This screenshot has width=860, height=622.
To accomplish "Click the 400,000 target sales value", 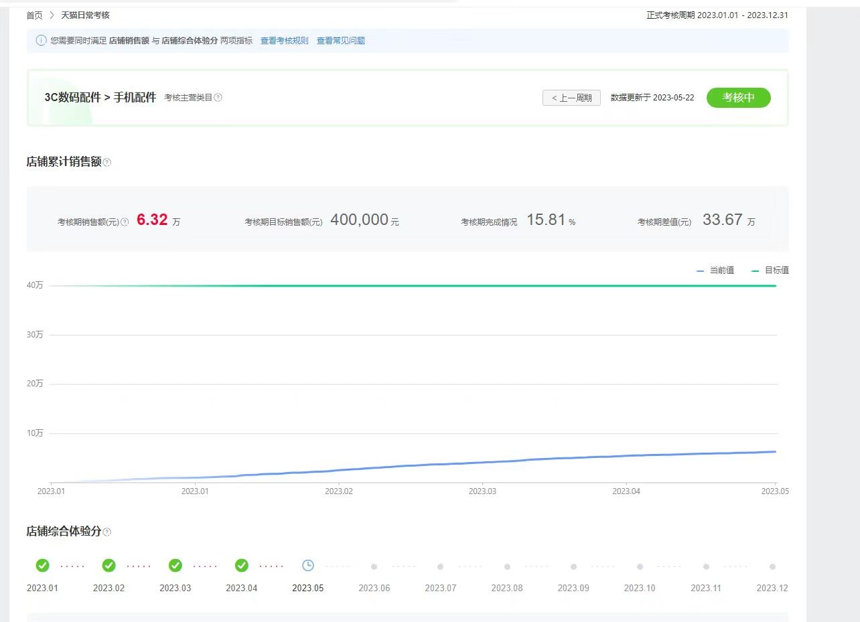I will [360, 220].
